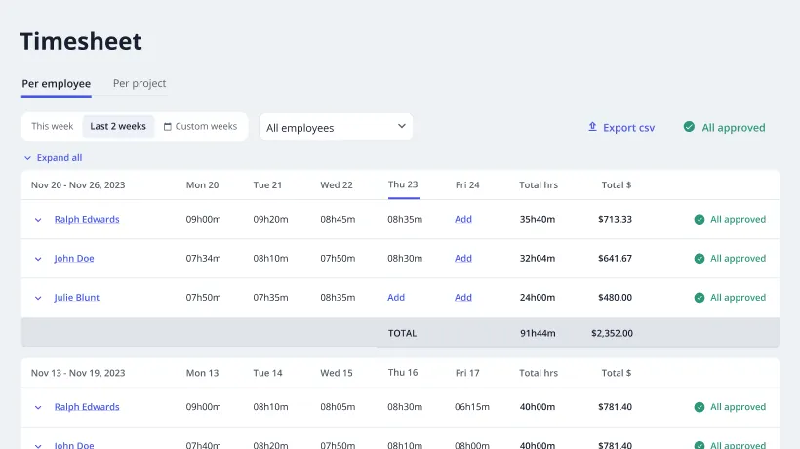The image size is (800, 449).
Task: Switch to the Per project tab
Action: (140, 83)
